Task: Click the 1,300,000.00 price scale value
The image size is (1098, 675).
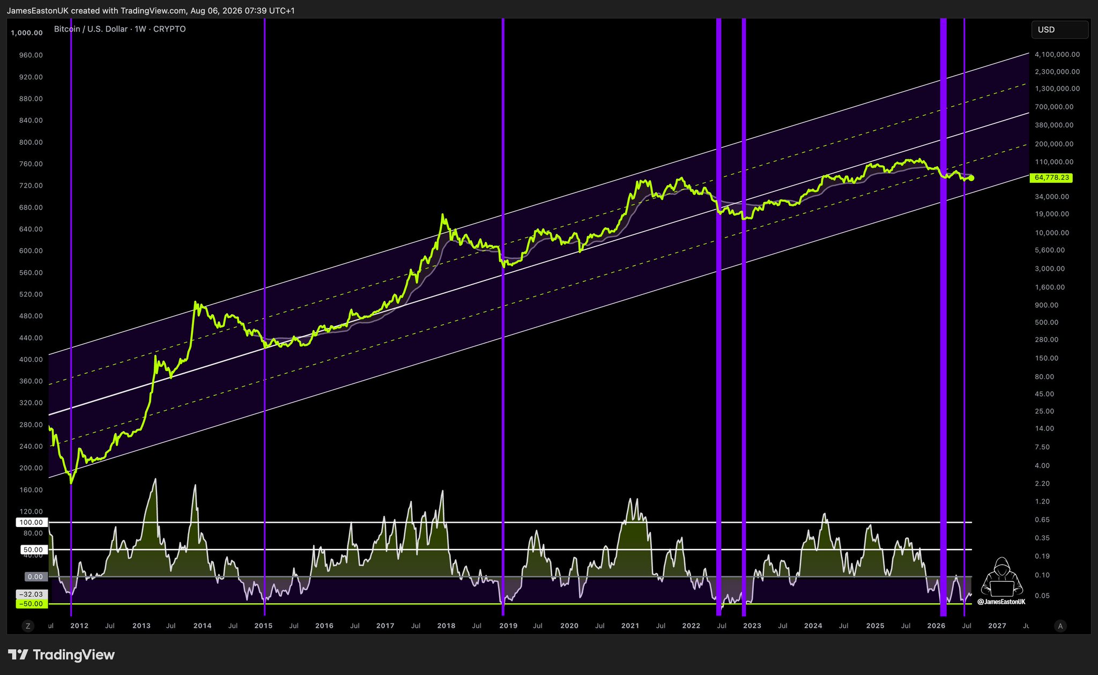Action: [x=1057, y=88]
